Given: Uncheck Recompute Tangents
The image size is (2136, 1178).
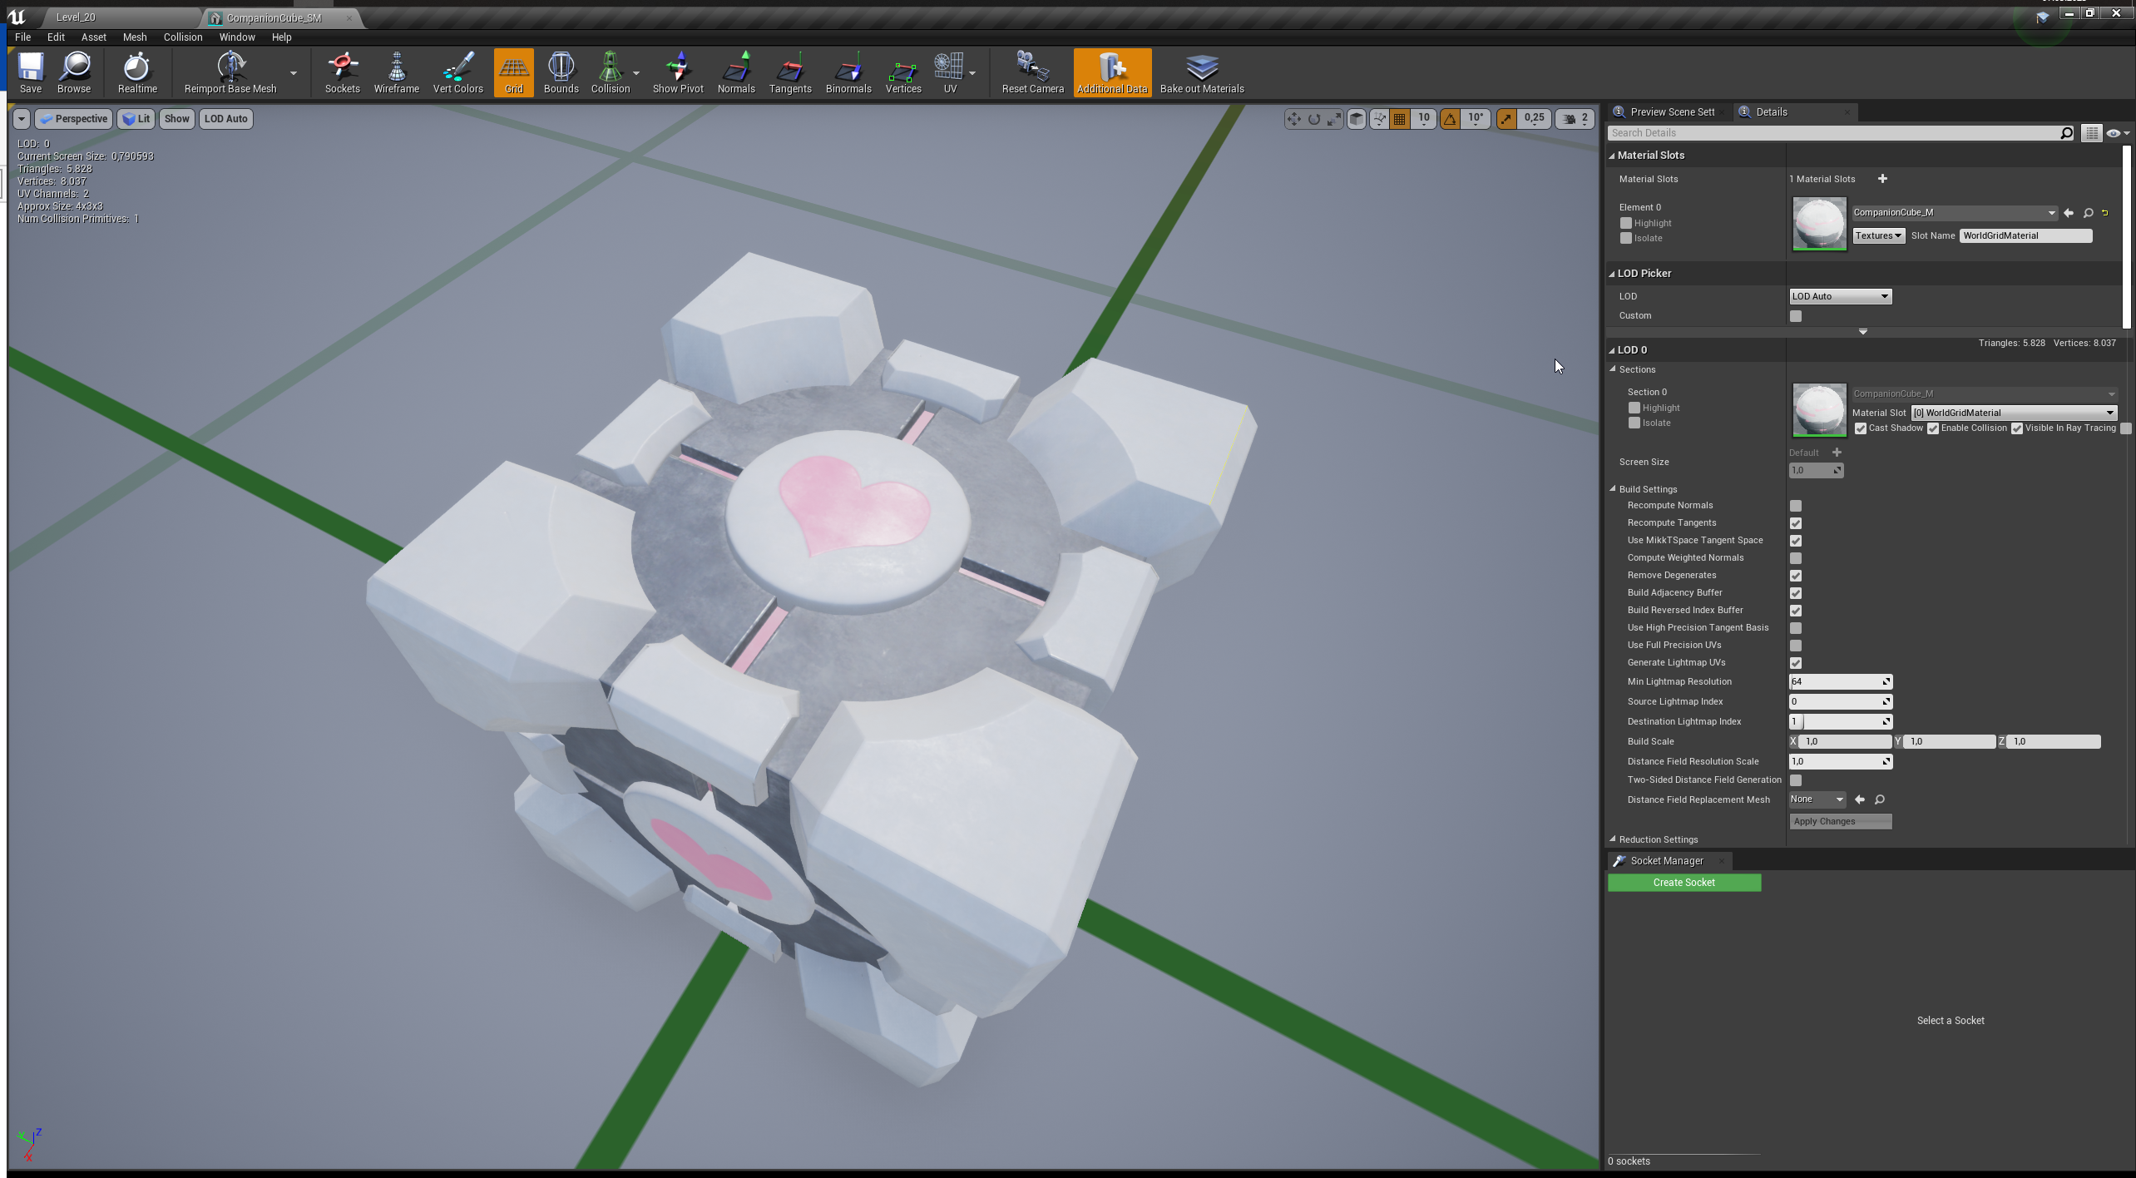Looking at the screenshot, I should pos(1796,523).
